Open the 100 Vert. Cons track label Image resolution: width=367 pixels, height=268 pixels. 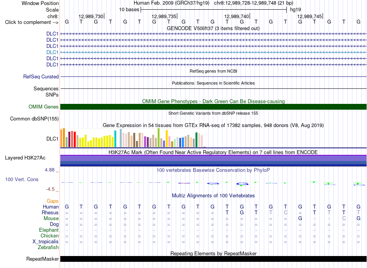[22, 179]
